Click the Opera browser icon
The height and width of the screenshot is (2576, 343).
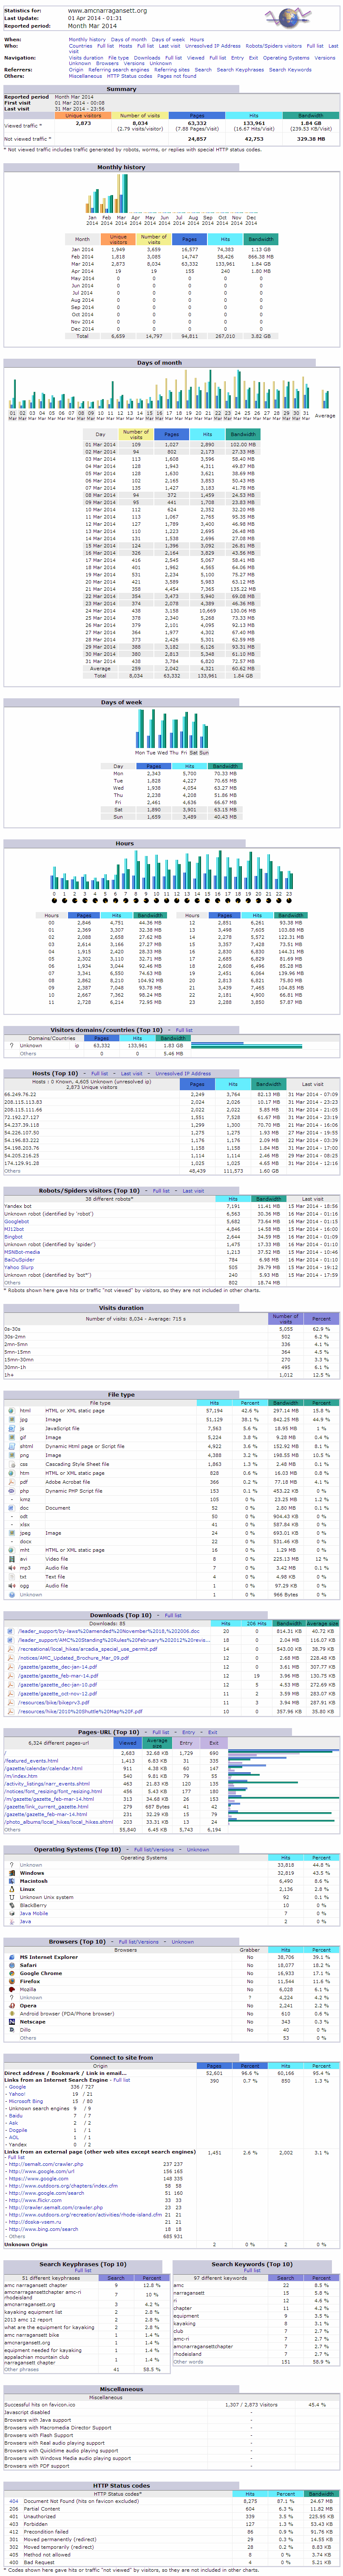coord(11,2005)
